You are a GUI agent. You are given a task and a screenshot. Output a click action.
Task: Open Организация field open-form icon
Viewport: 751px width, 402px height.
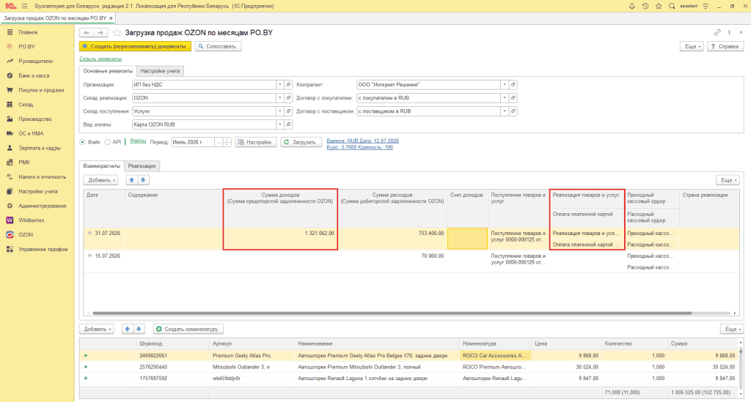[x=288, y=85]
